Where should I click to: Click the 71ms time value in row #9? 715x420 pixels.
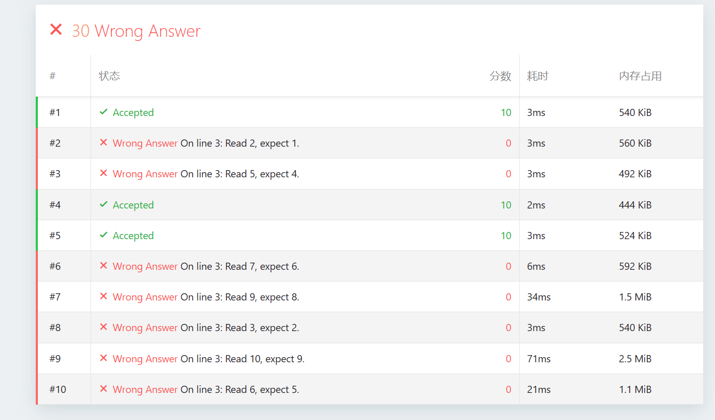coord(539,359)
